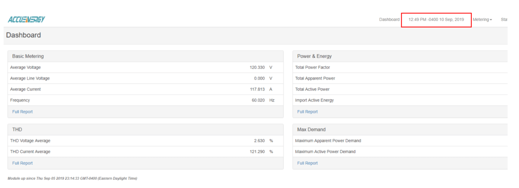This screenshot has width=519, height=188.
Task: Select the Average Voltage row label
Action: [x=25, y=68]
